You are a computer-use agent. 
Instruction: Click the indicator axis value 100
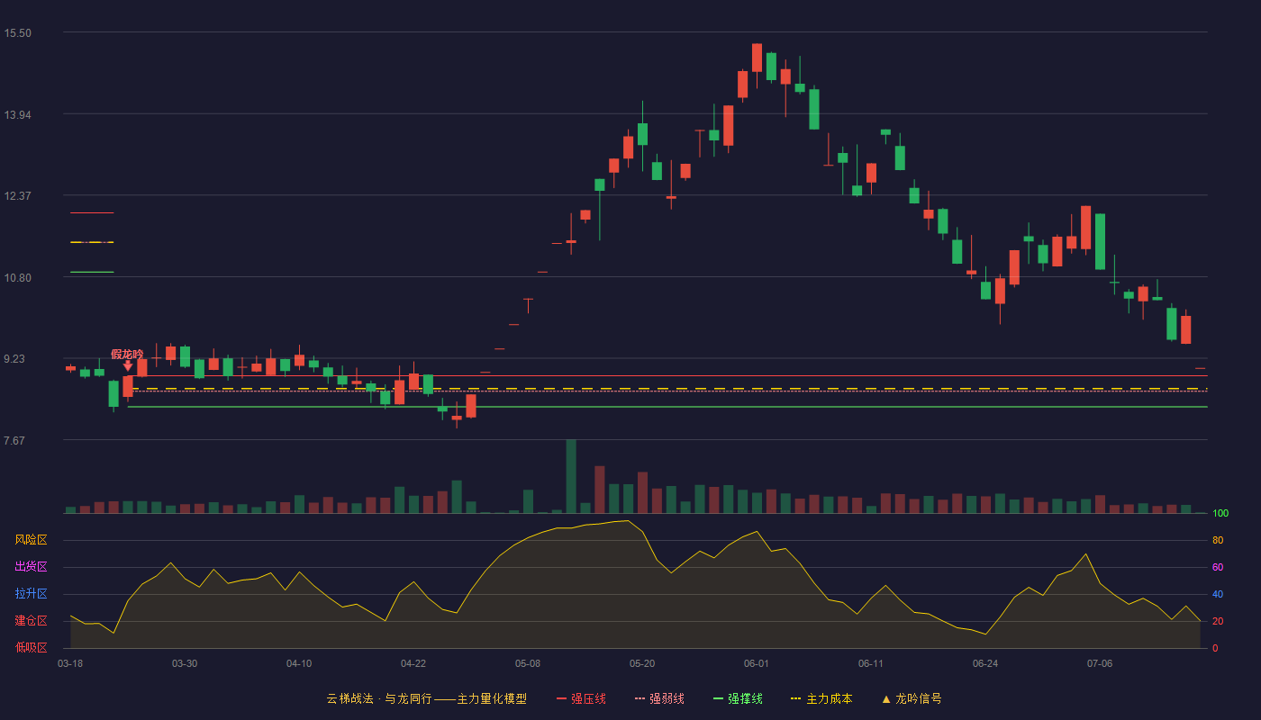click(x=1220, y=514)
